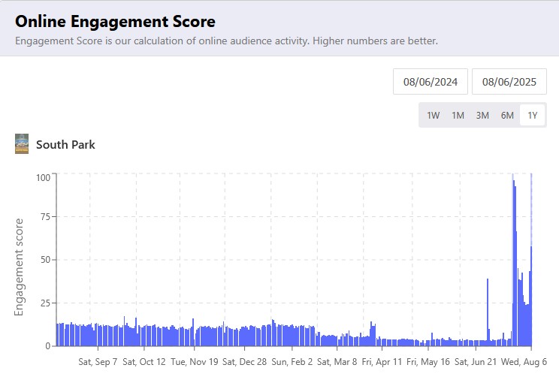Click the Sat, Dec 28 axis label
Viewport: 559px width, 389px height.
245,362
